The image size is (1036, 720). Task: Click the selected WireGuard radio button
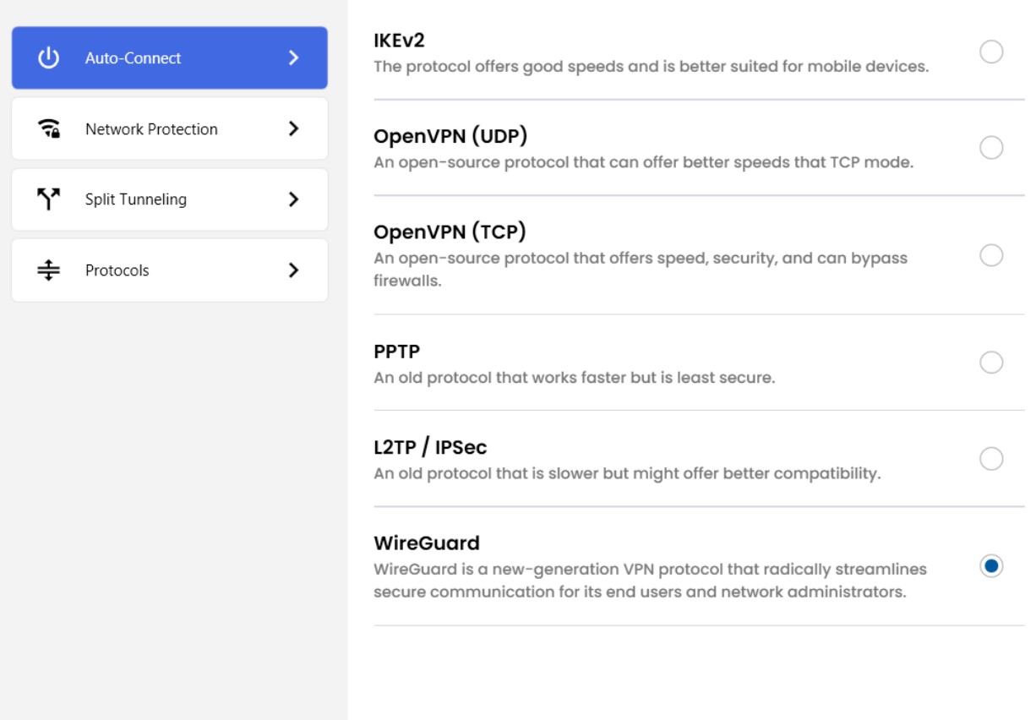tap(991, 565)
